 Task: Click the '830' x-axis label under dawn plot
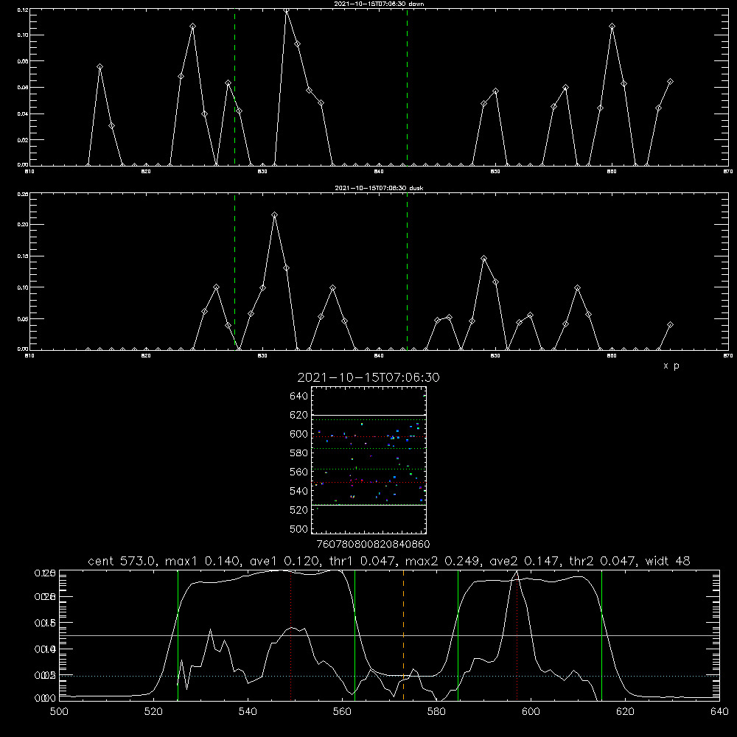[x=262, y=172]
